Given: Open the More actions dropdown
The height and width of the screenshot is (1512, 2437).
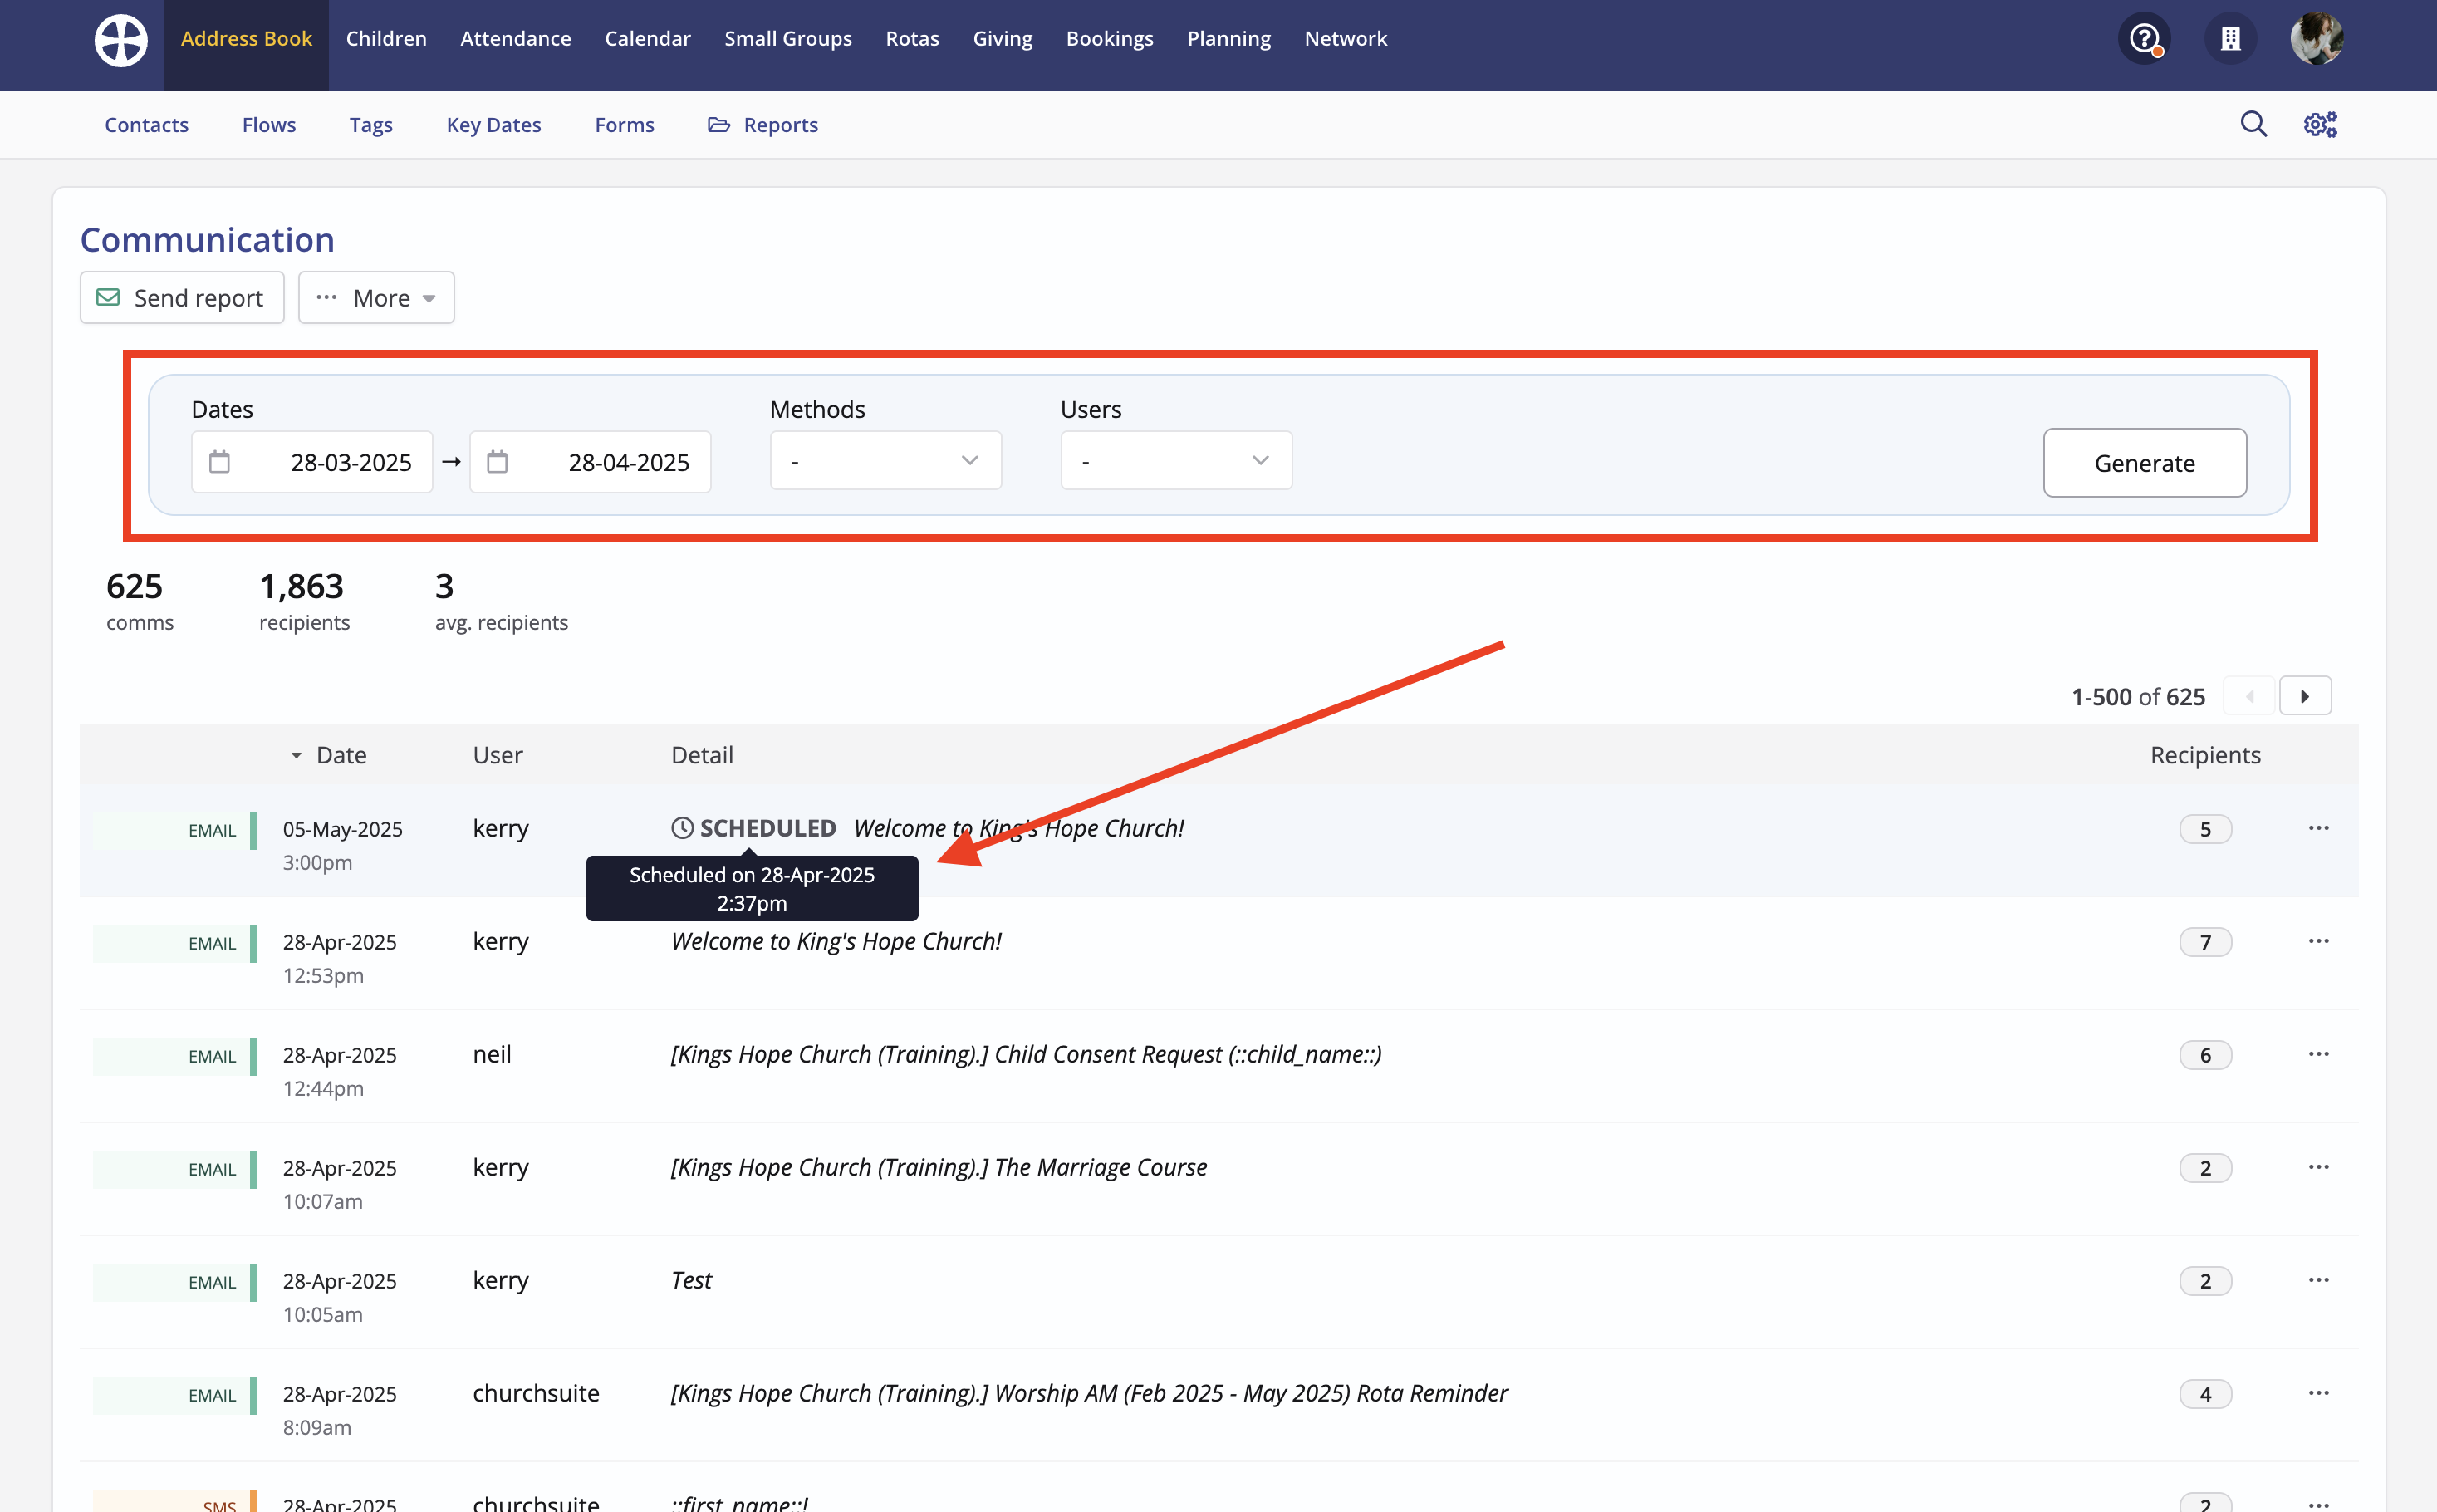Looking at the screenshot, I should pos(375,298).
